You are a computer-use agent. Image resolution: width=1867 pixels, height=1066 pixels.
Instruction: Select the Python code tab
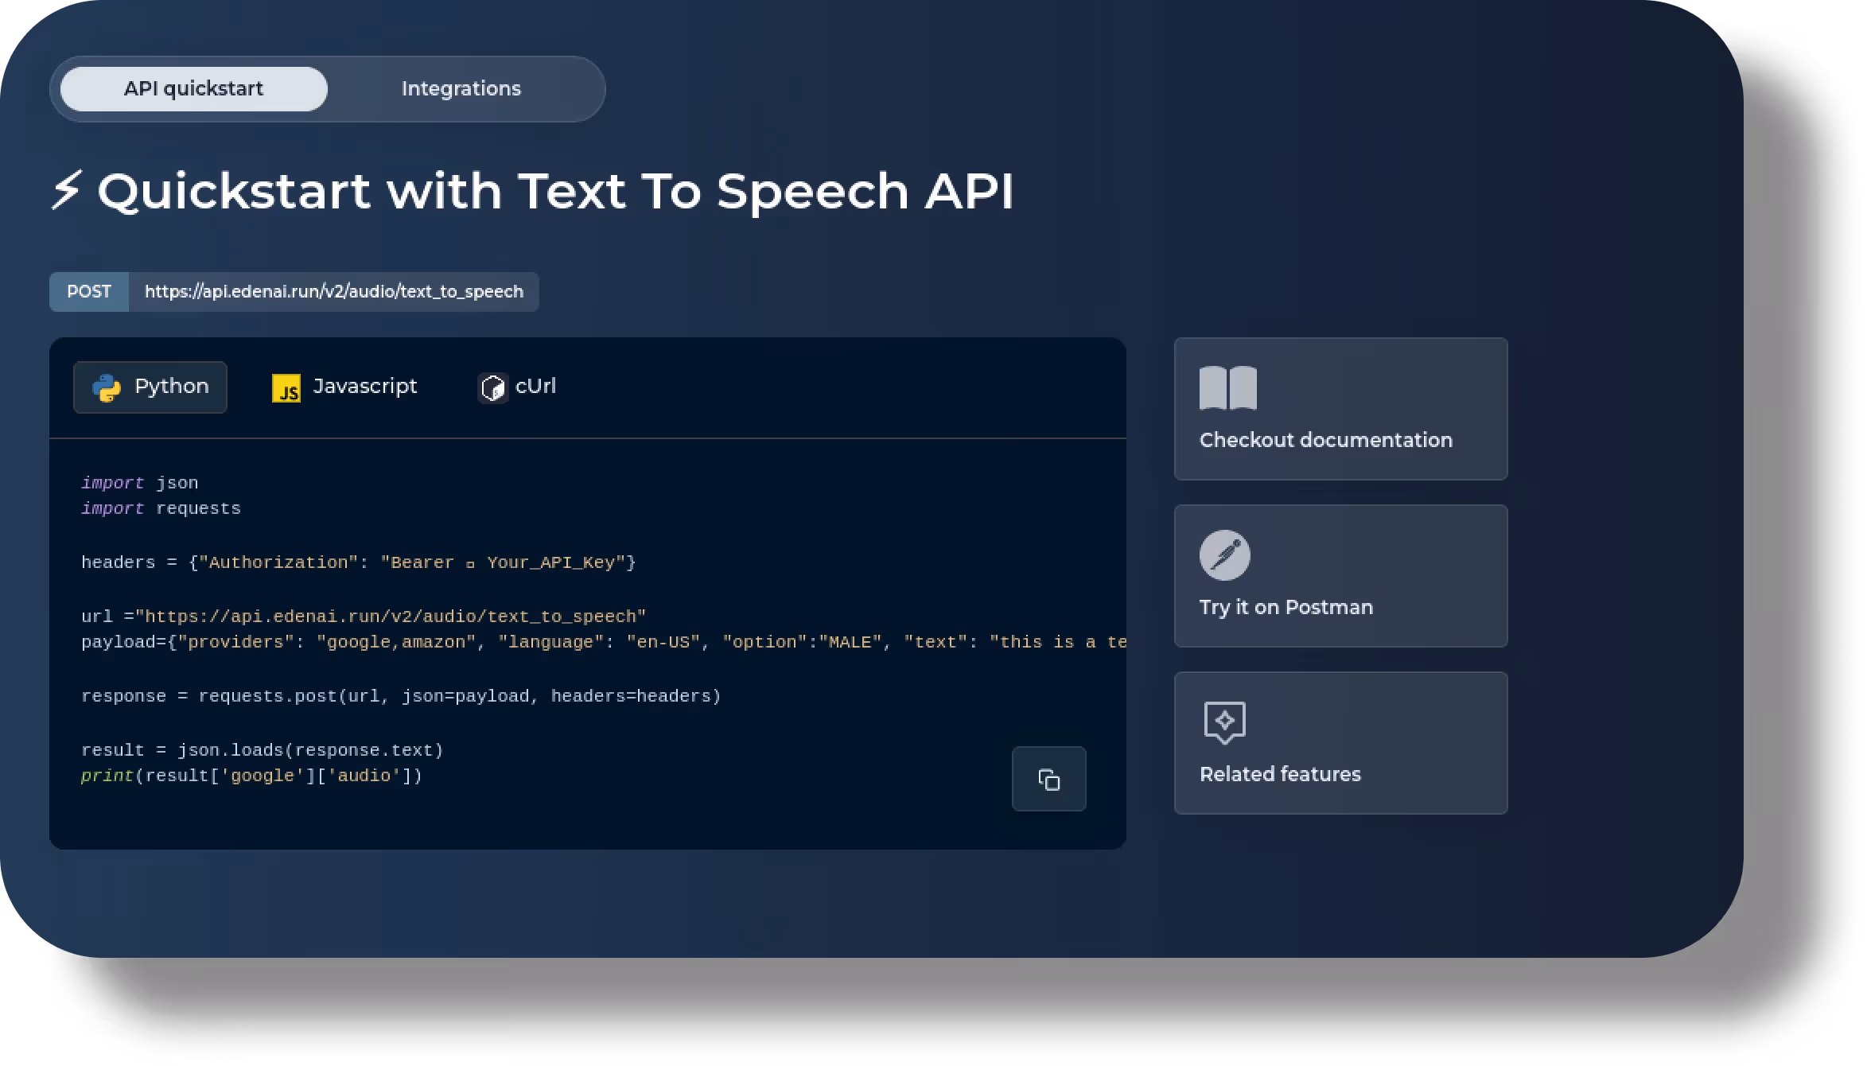pyautogui.click(x=171, y=387)
